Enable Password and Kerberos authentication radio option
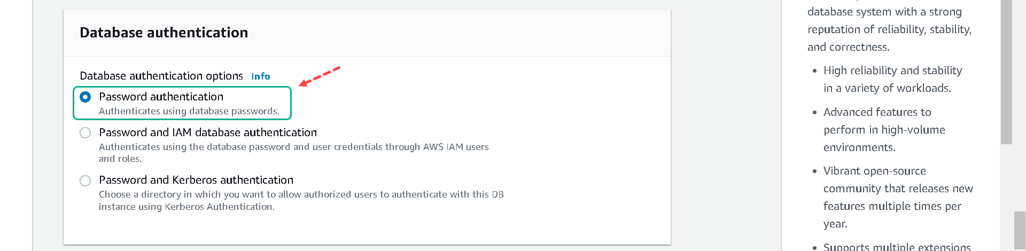Image resolution: width=1026 pixels, height=251 pixels. point(85,181)
